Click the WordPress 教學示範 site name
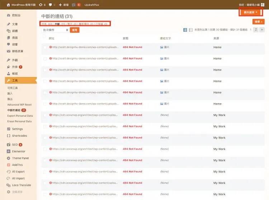Viewport: 269px width, 200px height. [24, 5]
